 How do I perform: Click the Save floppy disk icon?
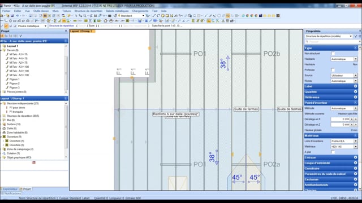tap(12, 16)
